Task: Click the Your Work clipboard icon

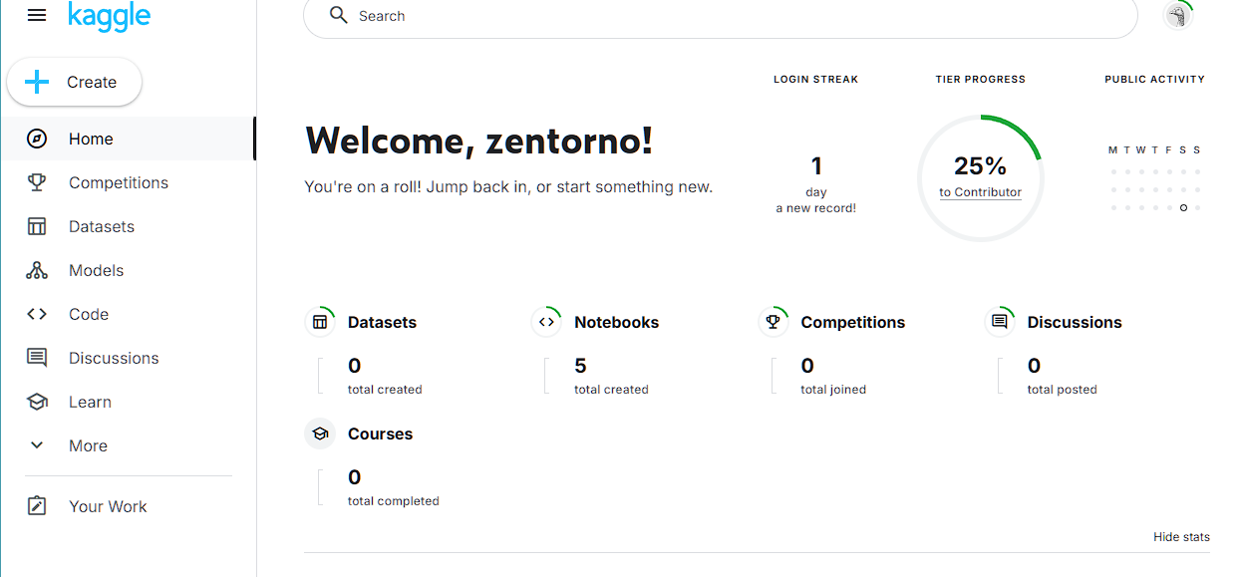Action: pyautogui.click(x=37, y=506)
